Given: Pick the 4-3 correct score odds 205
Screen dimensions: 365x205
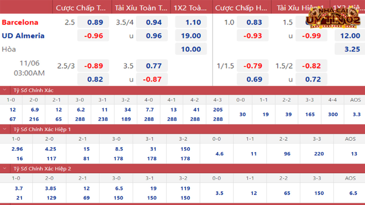Looking at the screenshot, I should coord(218,109).
